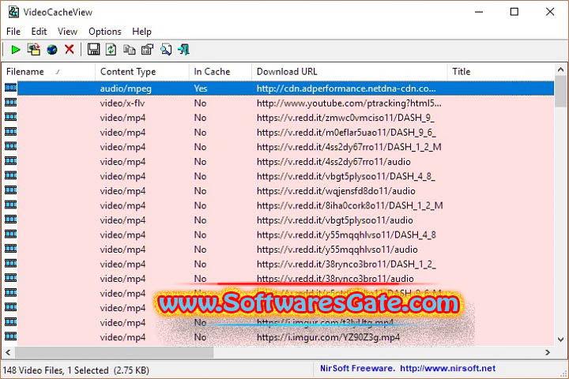Select the i.imgur.com/YZ90Z3g.mp4 URL

coord(329,337)
